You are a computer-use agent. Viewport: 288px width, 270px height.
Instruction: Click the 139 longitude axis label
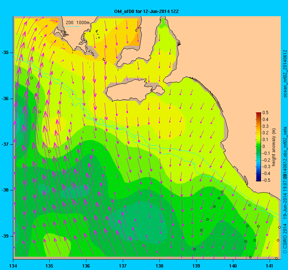[196, 266]
